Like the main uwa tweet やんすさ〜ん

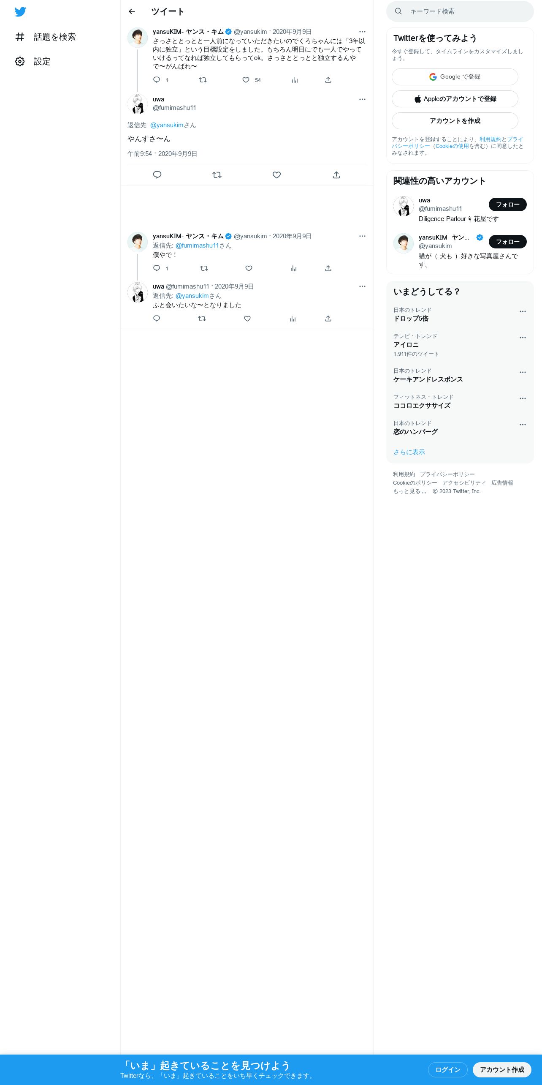click(276, 175)
